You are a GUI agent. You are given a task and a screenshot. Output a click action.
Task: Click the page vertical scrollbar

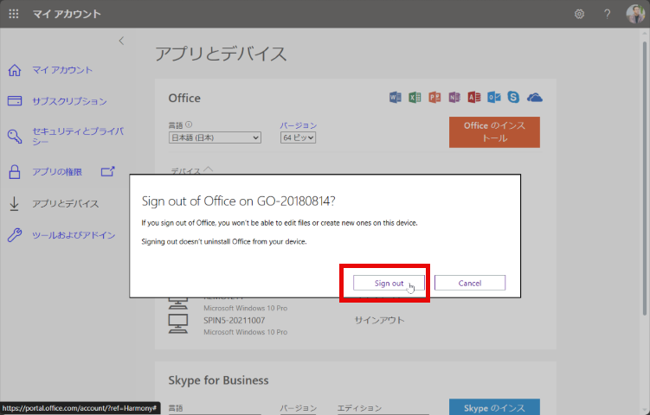click(644, 178)
